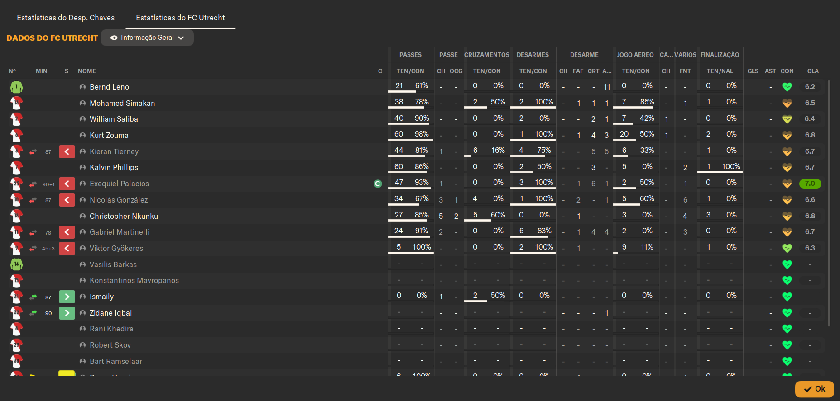Viewport: 840px width, 401px height.
Task: Click condition heart icon for Bernd Leno
Action: point(787,87)
